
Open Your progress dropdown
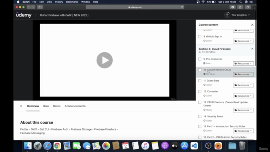tap(240, 15)
